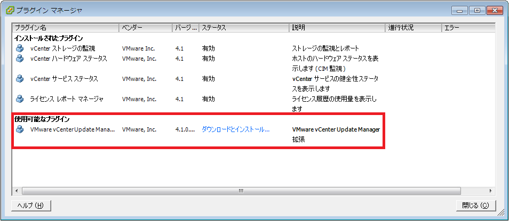This screenshot has height=221, width=509.
Task: Click the 有効 status of ライセンス レポート
Action: click(x=209, y=99)
